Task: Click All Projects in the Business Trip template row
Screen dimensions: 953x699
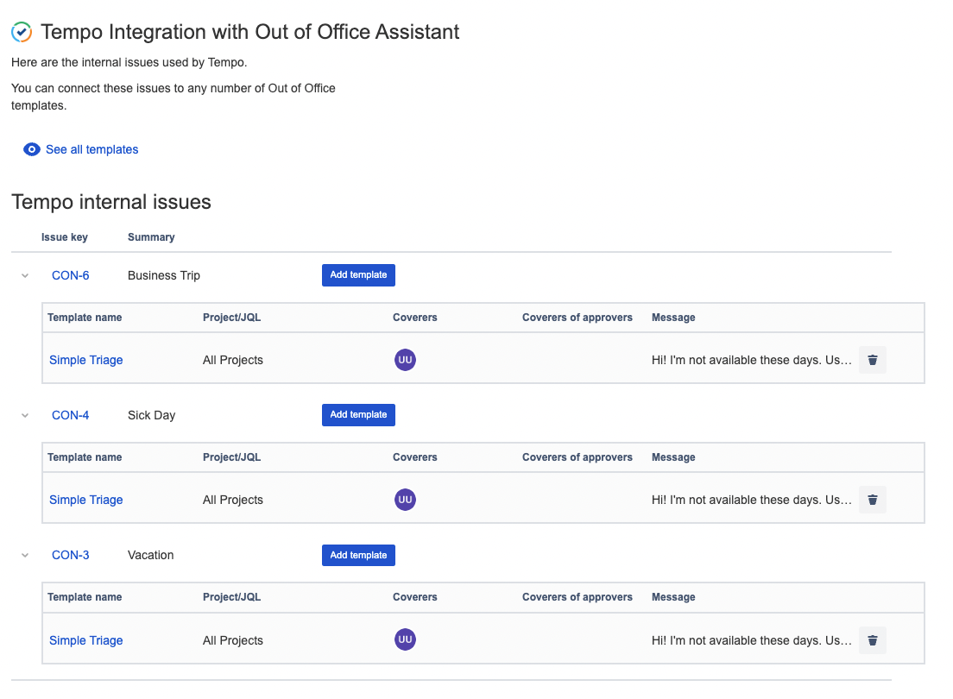Action: click(x=233, y=360)
